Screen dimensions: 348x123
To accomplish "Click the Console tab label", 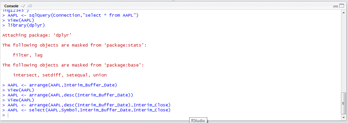I will tap(11, 6).
